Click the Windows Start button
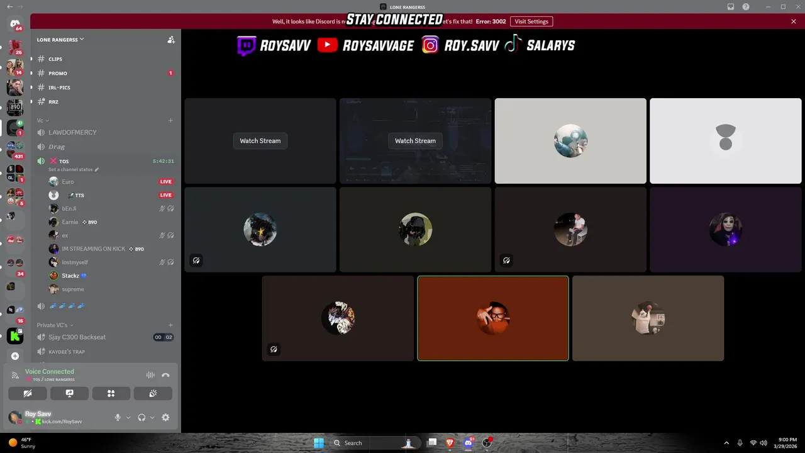Image resolution: width=805 pixels, height=453 pixels. 319,443
